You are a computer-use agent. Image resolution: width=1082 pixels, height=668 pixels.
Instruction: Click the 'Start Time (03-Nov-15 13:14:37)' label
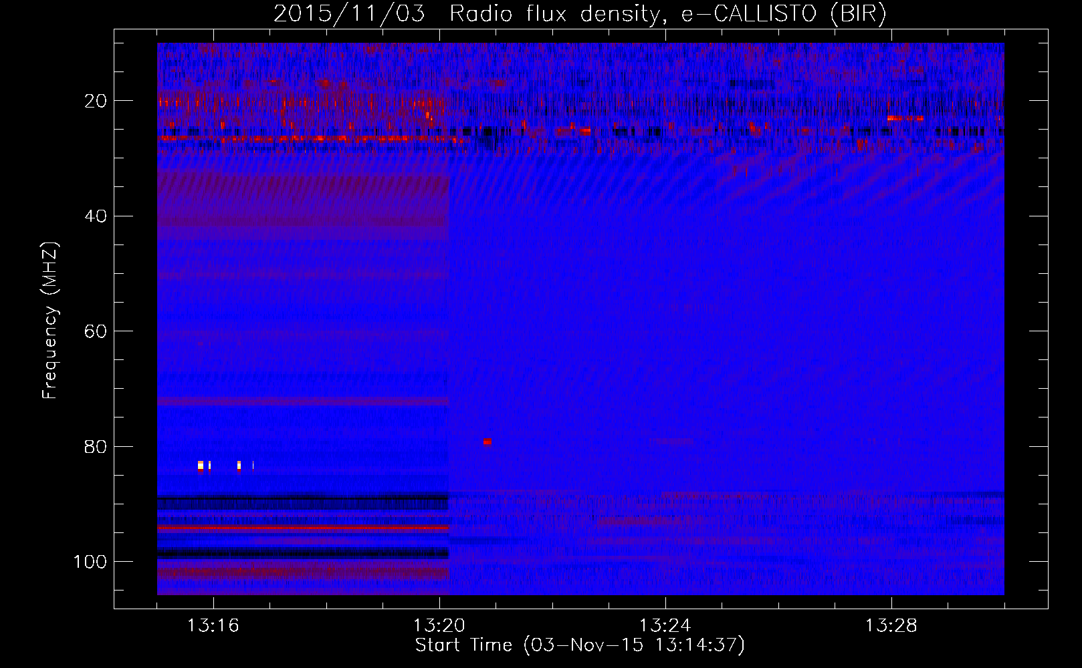point(580,645)
